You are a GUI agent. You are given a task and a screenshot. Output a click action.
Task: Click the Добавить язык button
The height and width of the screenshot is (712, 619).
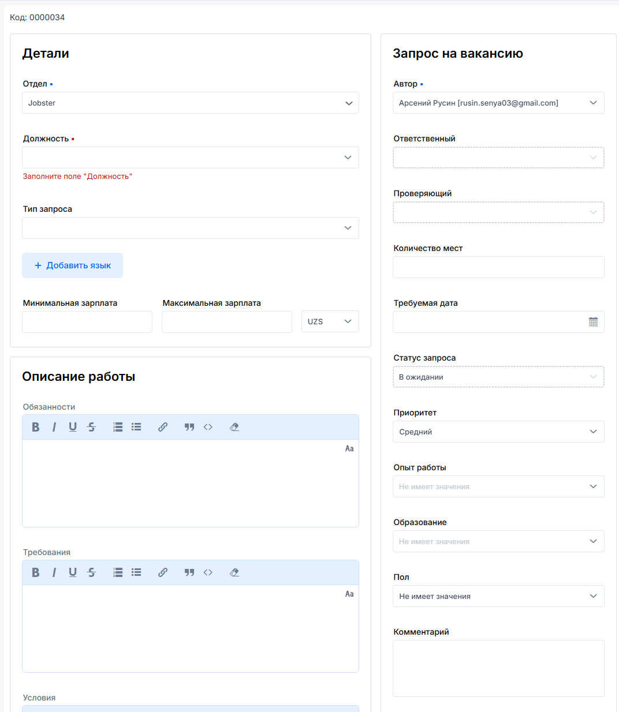(72, 265)
